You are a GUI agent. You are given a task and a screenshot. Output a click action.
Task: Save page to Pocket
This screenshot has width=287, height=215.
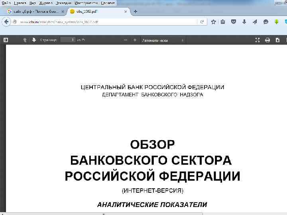click(233, 22)
